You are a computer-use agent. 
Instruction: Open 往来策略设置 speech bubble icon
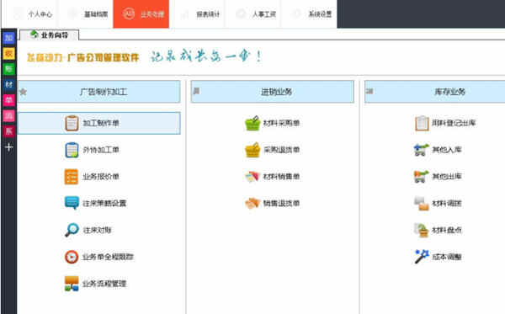(x=72, y=203)
